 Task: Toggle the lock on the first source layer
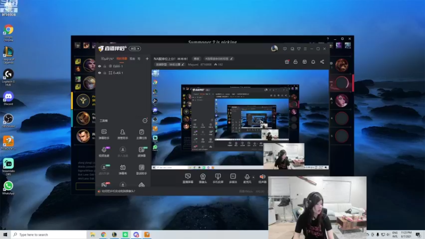(105, 66)
